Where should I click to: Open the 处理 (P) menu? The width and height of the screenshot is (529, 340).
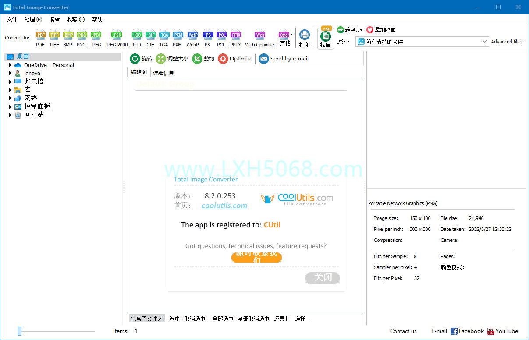[x=33, y=19]
